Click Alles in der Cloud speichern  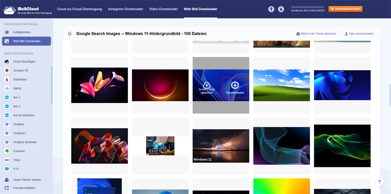point(316,34)
